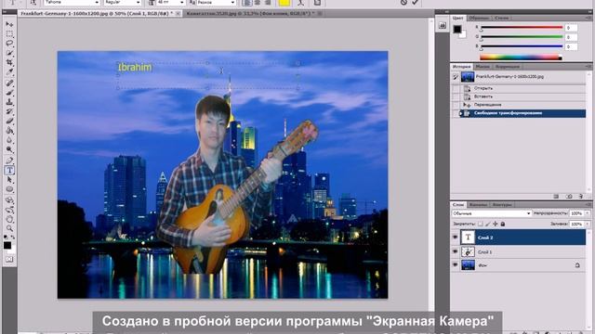
Task: Select the Eraser tool
Action: click(9, 121)
